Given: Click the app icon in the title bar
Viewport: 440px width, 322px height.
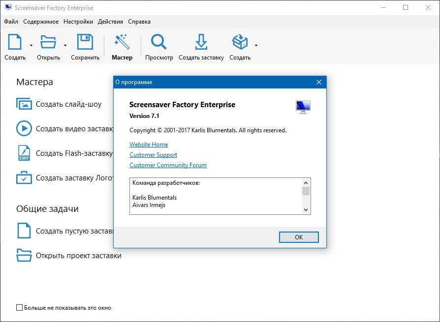Looking at the screenshot, I should coord(8,7).
